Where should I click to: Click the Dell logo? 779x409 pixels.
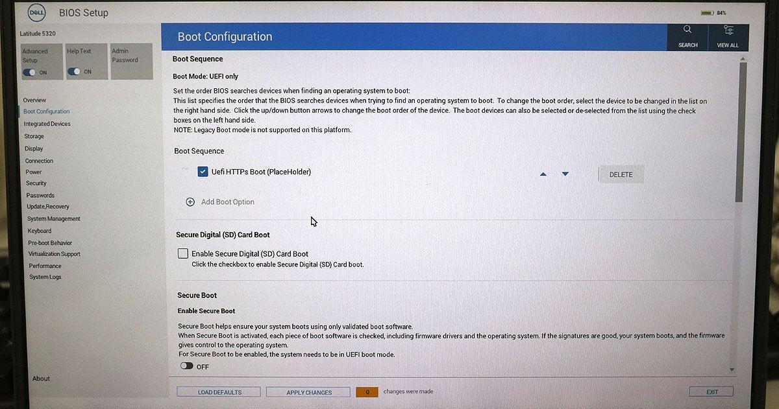tap(36, 12)
